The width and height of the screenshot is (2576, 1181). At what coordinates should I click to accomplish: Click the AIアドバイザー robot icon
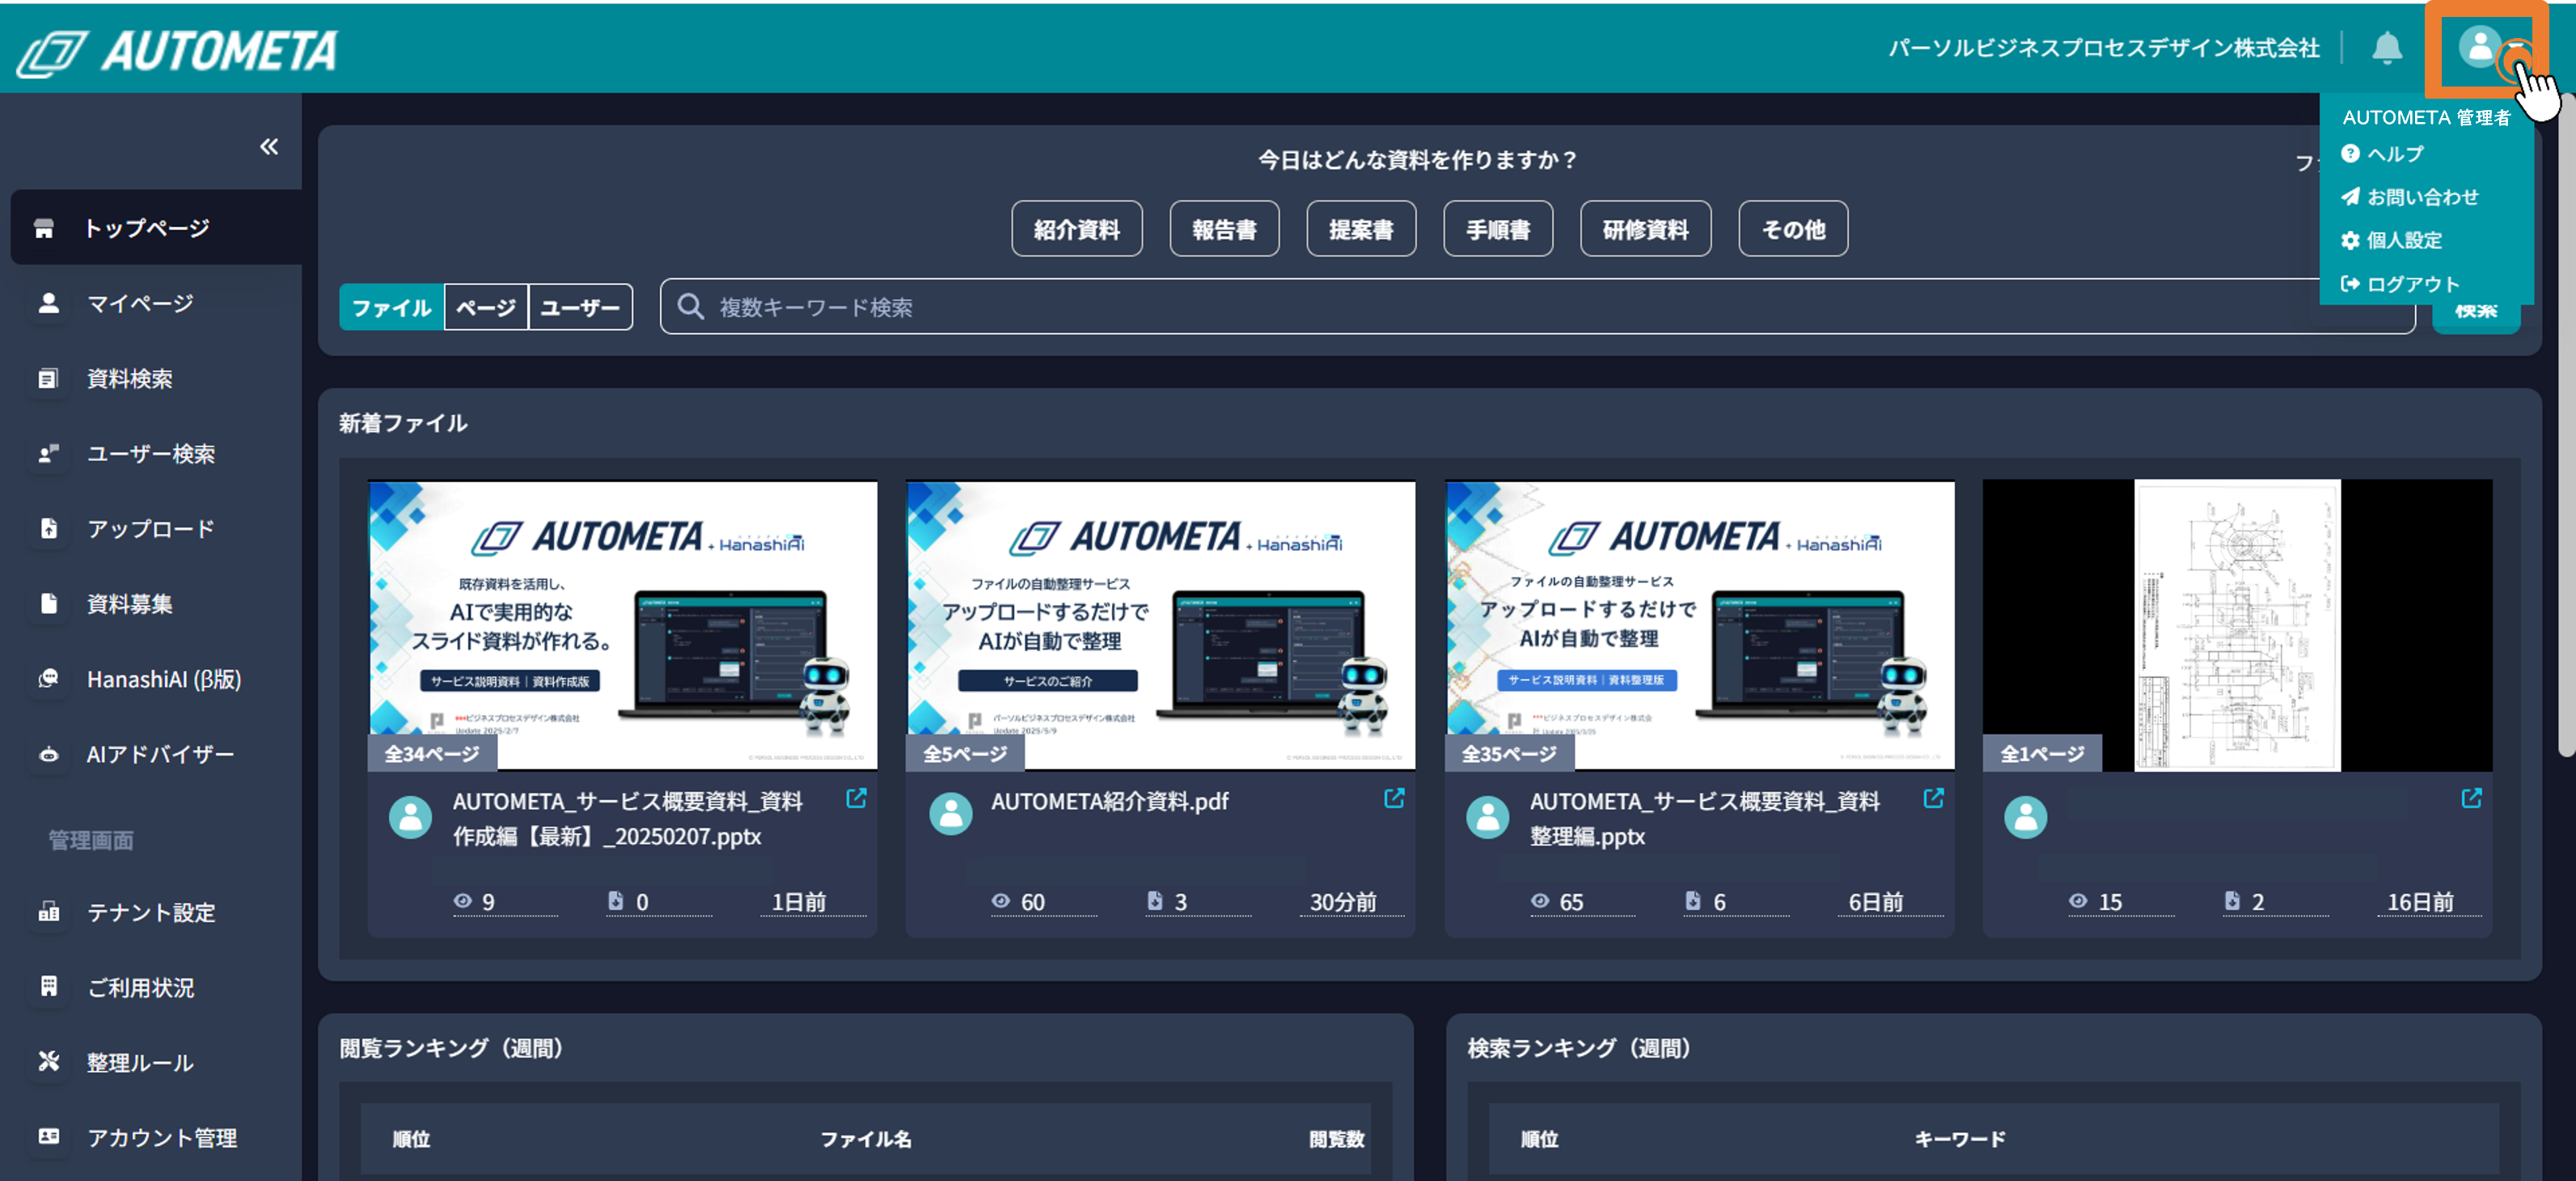pyautogui.click(x=48, y=754)
